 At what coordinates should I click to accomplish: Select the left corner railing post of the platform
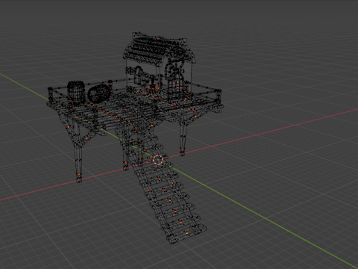click(51, 95)
